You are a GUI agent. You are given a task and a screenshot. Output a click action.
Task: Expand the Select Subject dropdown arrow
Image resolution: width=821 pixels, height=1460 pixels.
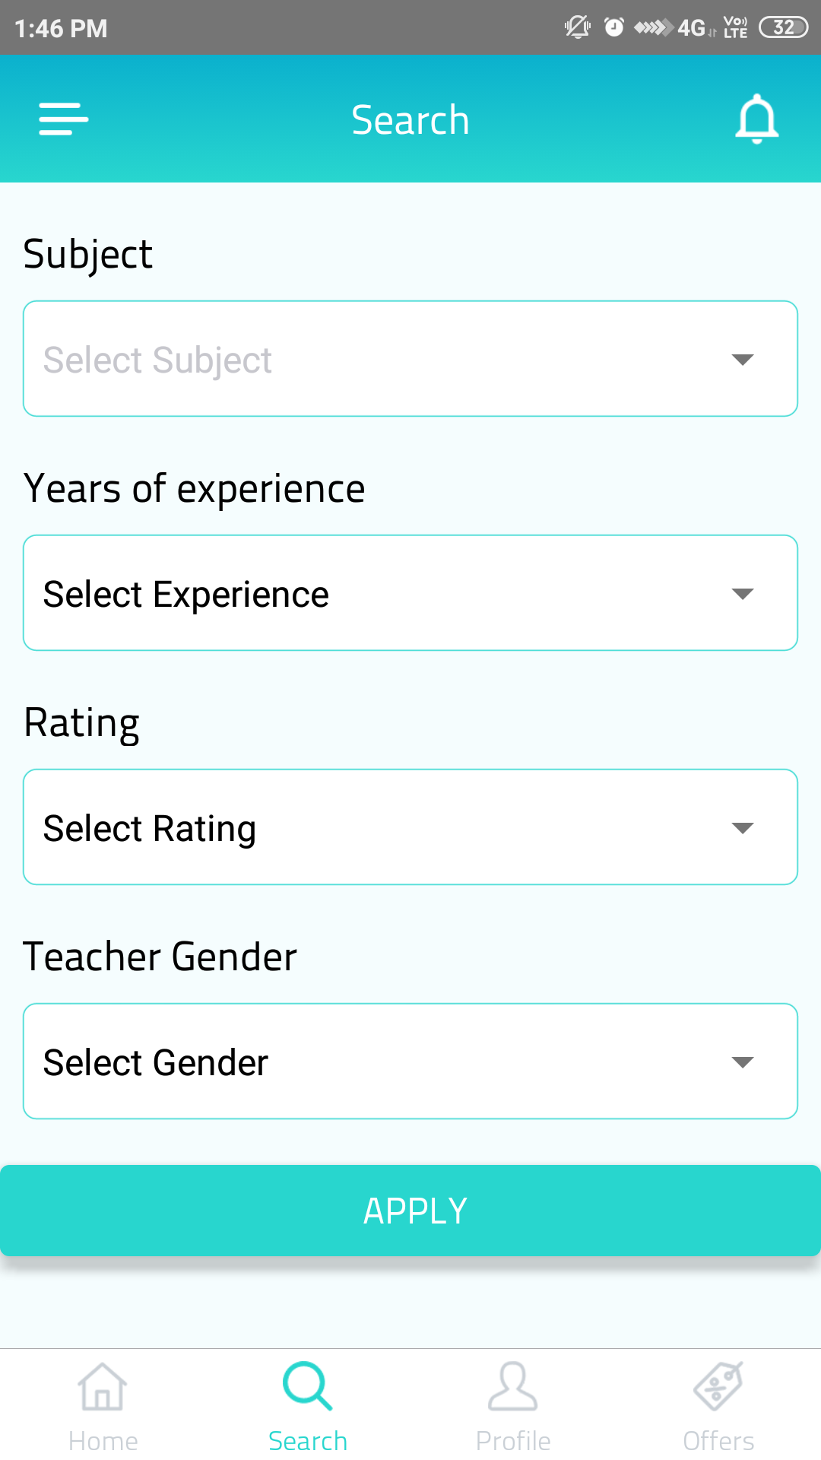(x=742, y=359)
